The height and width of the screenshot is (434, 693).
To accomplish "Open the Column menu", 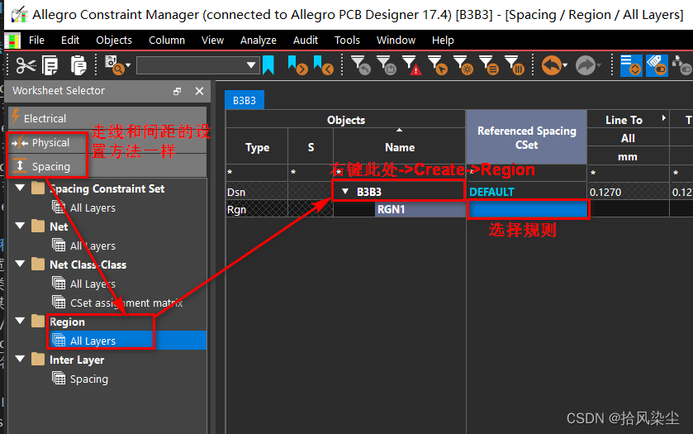I will [x=167, y=41].
